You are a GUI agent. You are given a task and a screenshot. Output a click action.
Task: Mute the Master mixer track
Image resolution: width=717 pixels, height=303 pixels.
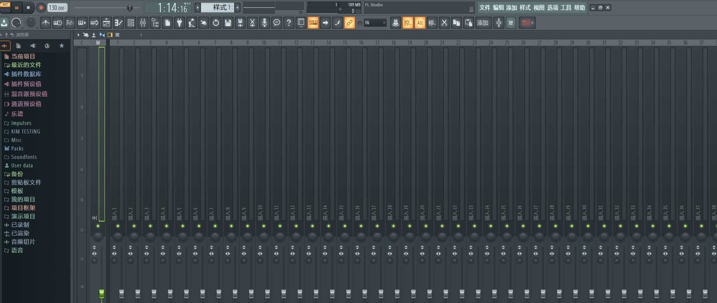tap(98, 226)
